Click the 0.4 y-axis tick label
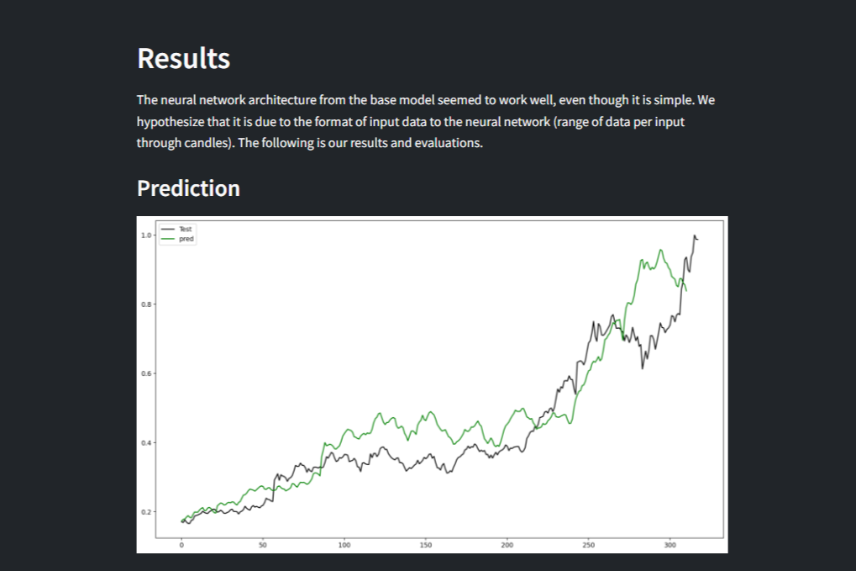This screenshot has width=856, height=571. [146, 443]
